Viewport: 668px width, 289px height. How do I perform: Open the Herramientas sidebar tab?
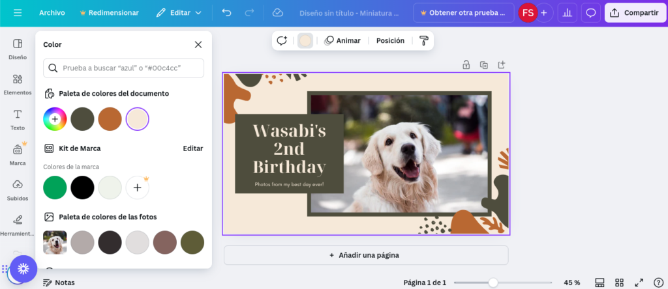pyautogui.click(x=18, y=225)
